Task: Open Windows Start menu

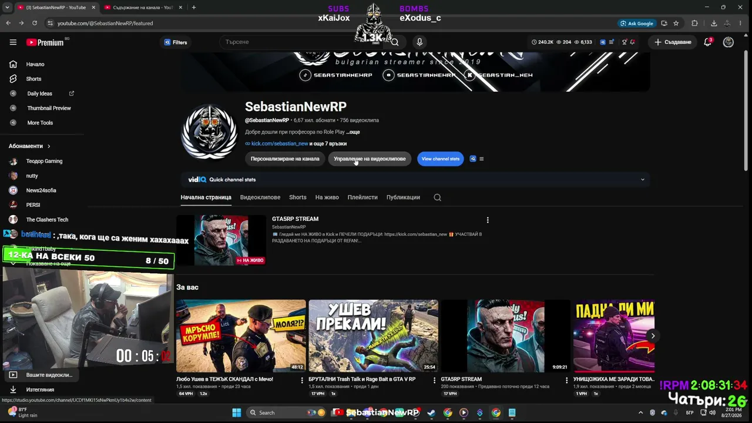Action: pyautogui.click(x=236, y=412)
